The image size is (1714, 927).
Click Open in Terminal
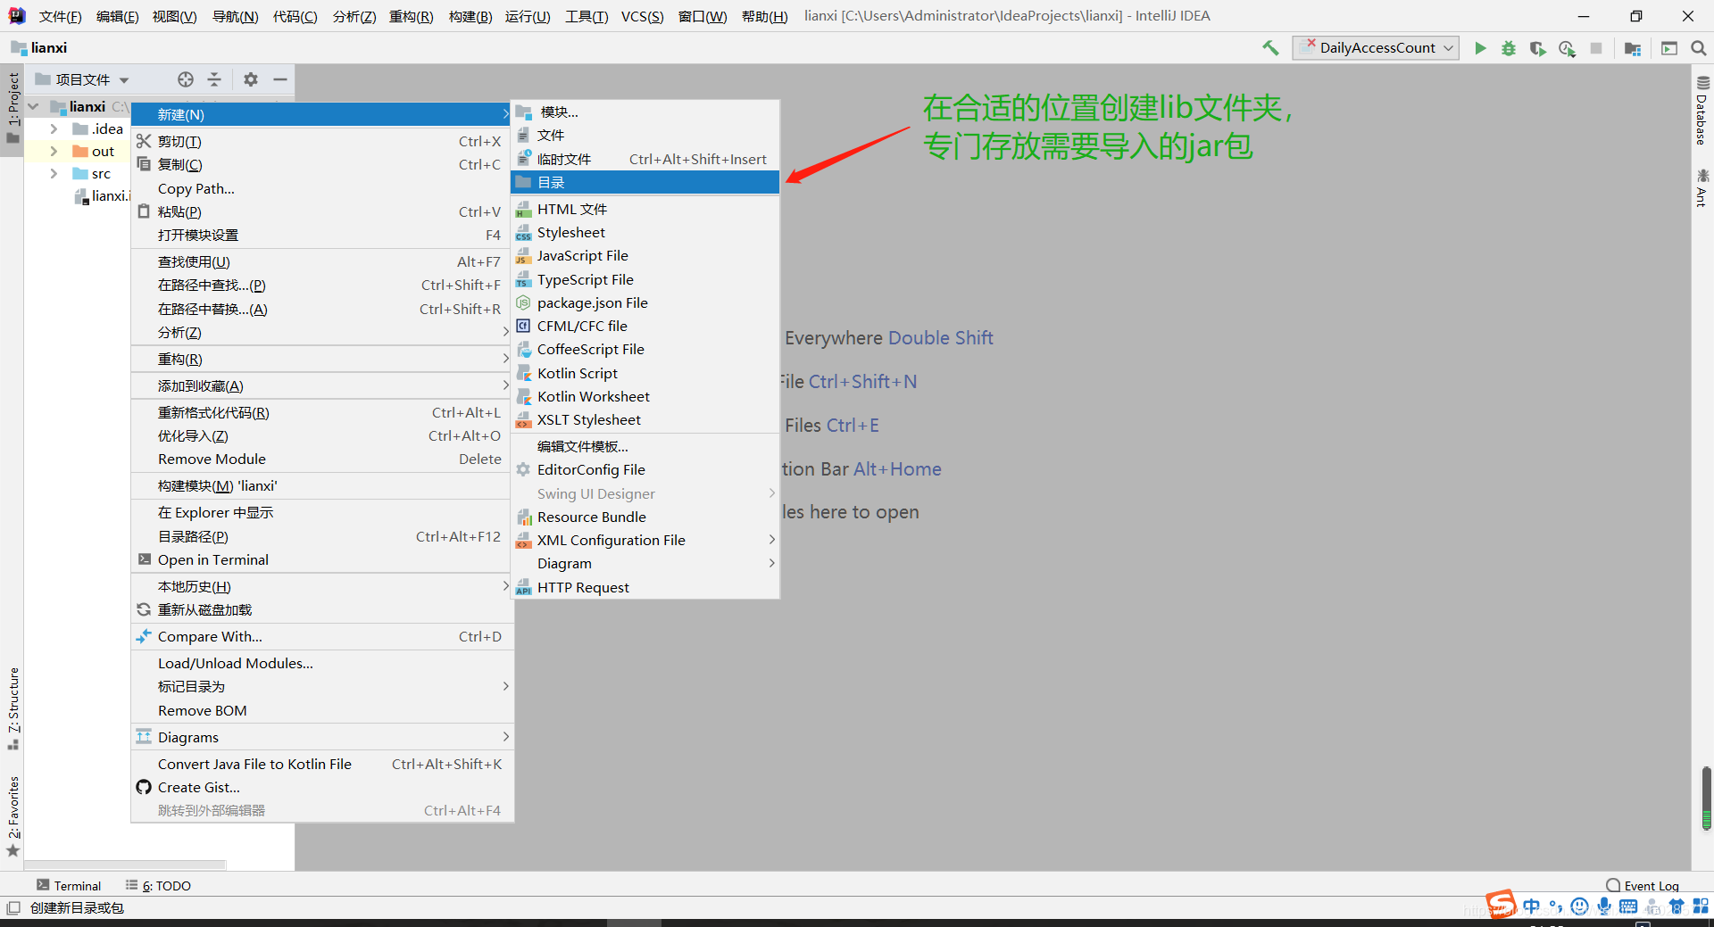[322, 560]
